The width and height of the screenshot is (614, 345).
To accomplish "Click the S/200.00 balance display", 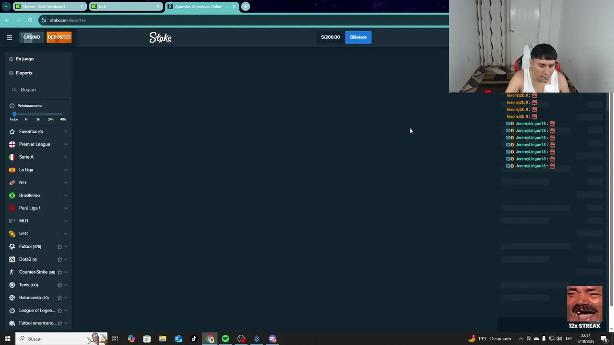I will point(331,37).
